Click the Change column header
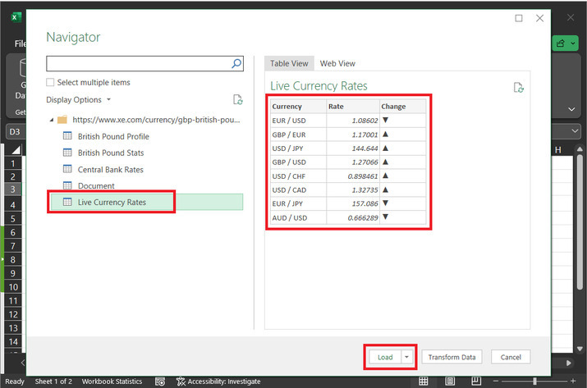 tap(403, 107)
